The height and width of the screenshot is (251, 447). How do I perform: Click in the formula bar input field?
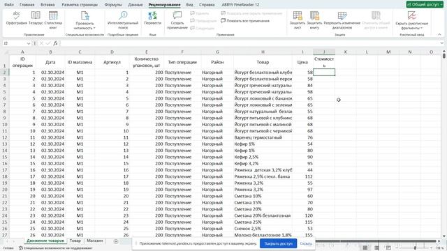coord(249,43)
